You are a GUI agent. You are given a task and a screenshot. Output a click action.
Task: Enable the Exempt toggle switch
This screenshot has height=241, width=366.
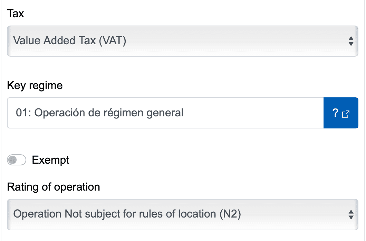click(x=16, y=160)
